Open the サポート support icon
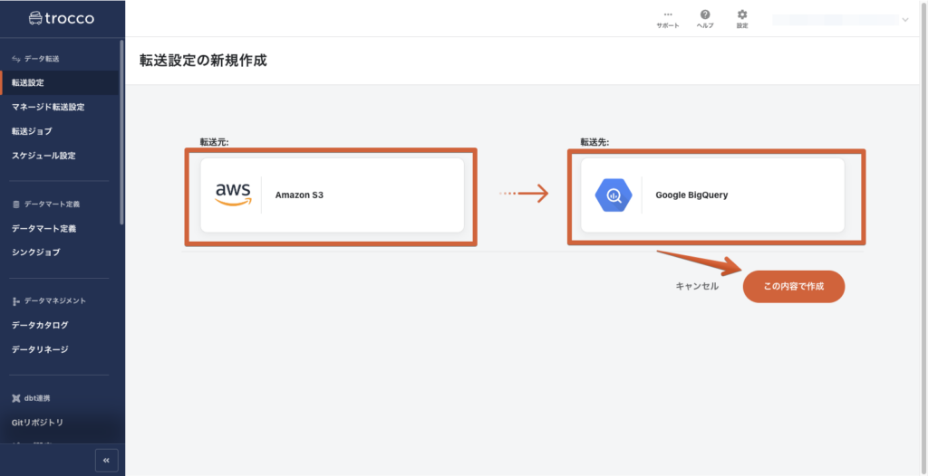Viewport: 928px width, 476px height. click(667, 15)
